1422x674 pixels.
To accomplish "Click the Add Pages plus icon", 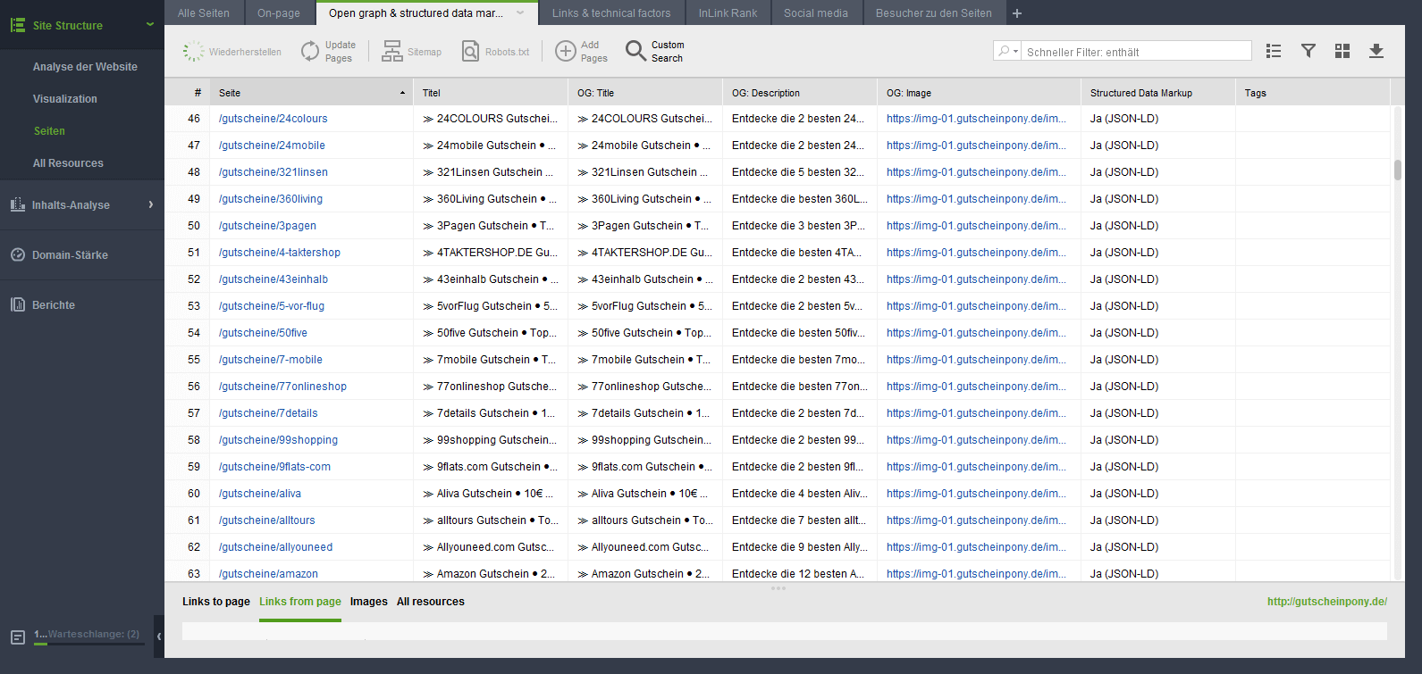I will [x=565, y=52].
